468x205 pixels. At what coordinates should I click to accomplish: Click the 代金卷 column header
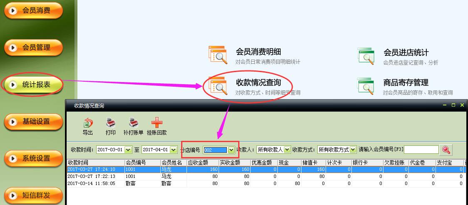click(422, 162)
